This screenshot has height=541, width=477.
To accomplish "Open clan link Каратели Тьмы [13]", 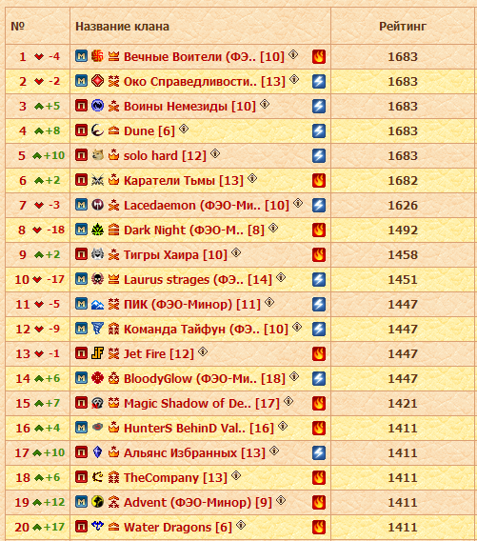I will [184, 180].
